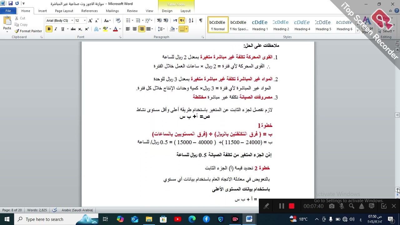Apply subscript formatting
Image resolution: width=400 pixels, height=225 pixels.
(x=80, y=29)
